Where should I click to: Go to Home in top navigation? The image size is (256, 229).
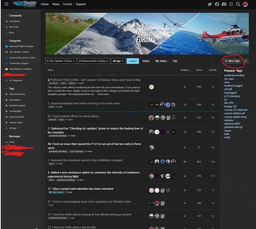tap(45, 4)
